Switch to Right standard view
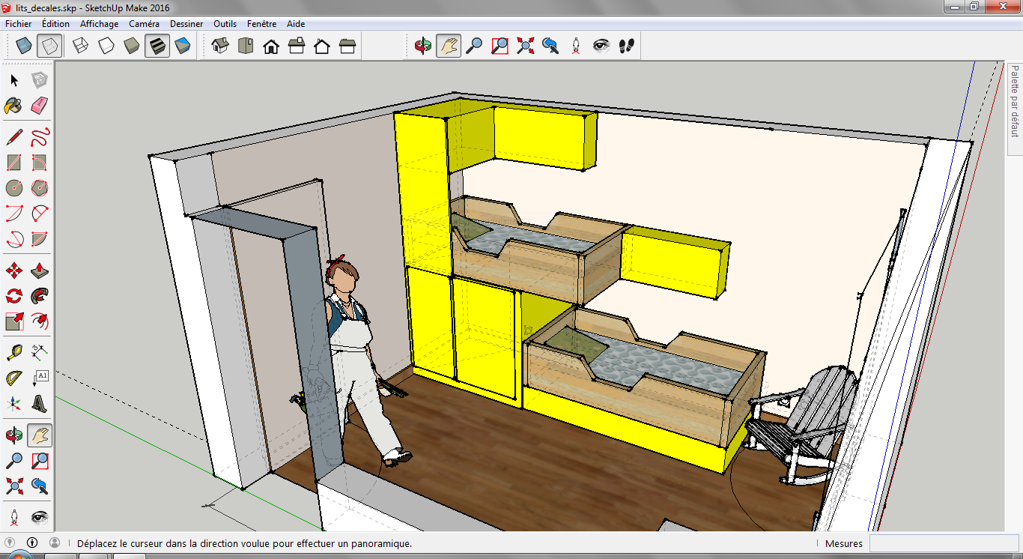This screenshot has width=1023, height=559. (297, 46)
